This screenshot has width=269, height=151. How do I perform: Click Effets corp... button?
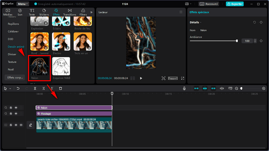15,78
